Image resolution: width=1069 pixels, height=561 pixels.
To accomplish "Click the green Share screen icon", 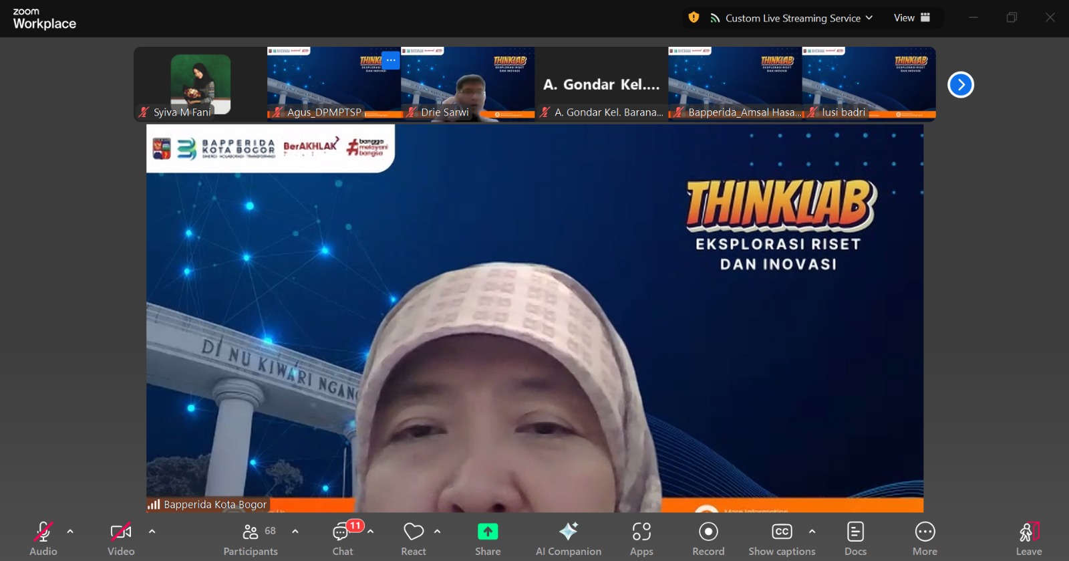I will tap(488, 532).
